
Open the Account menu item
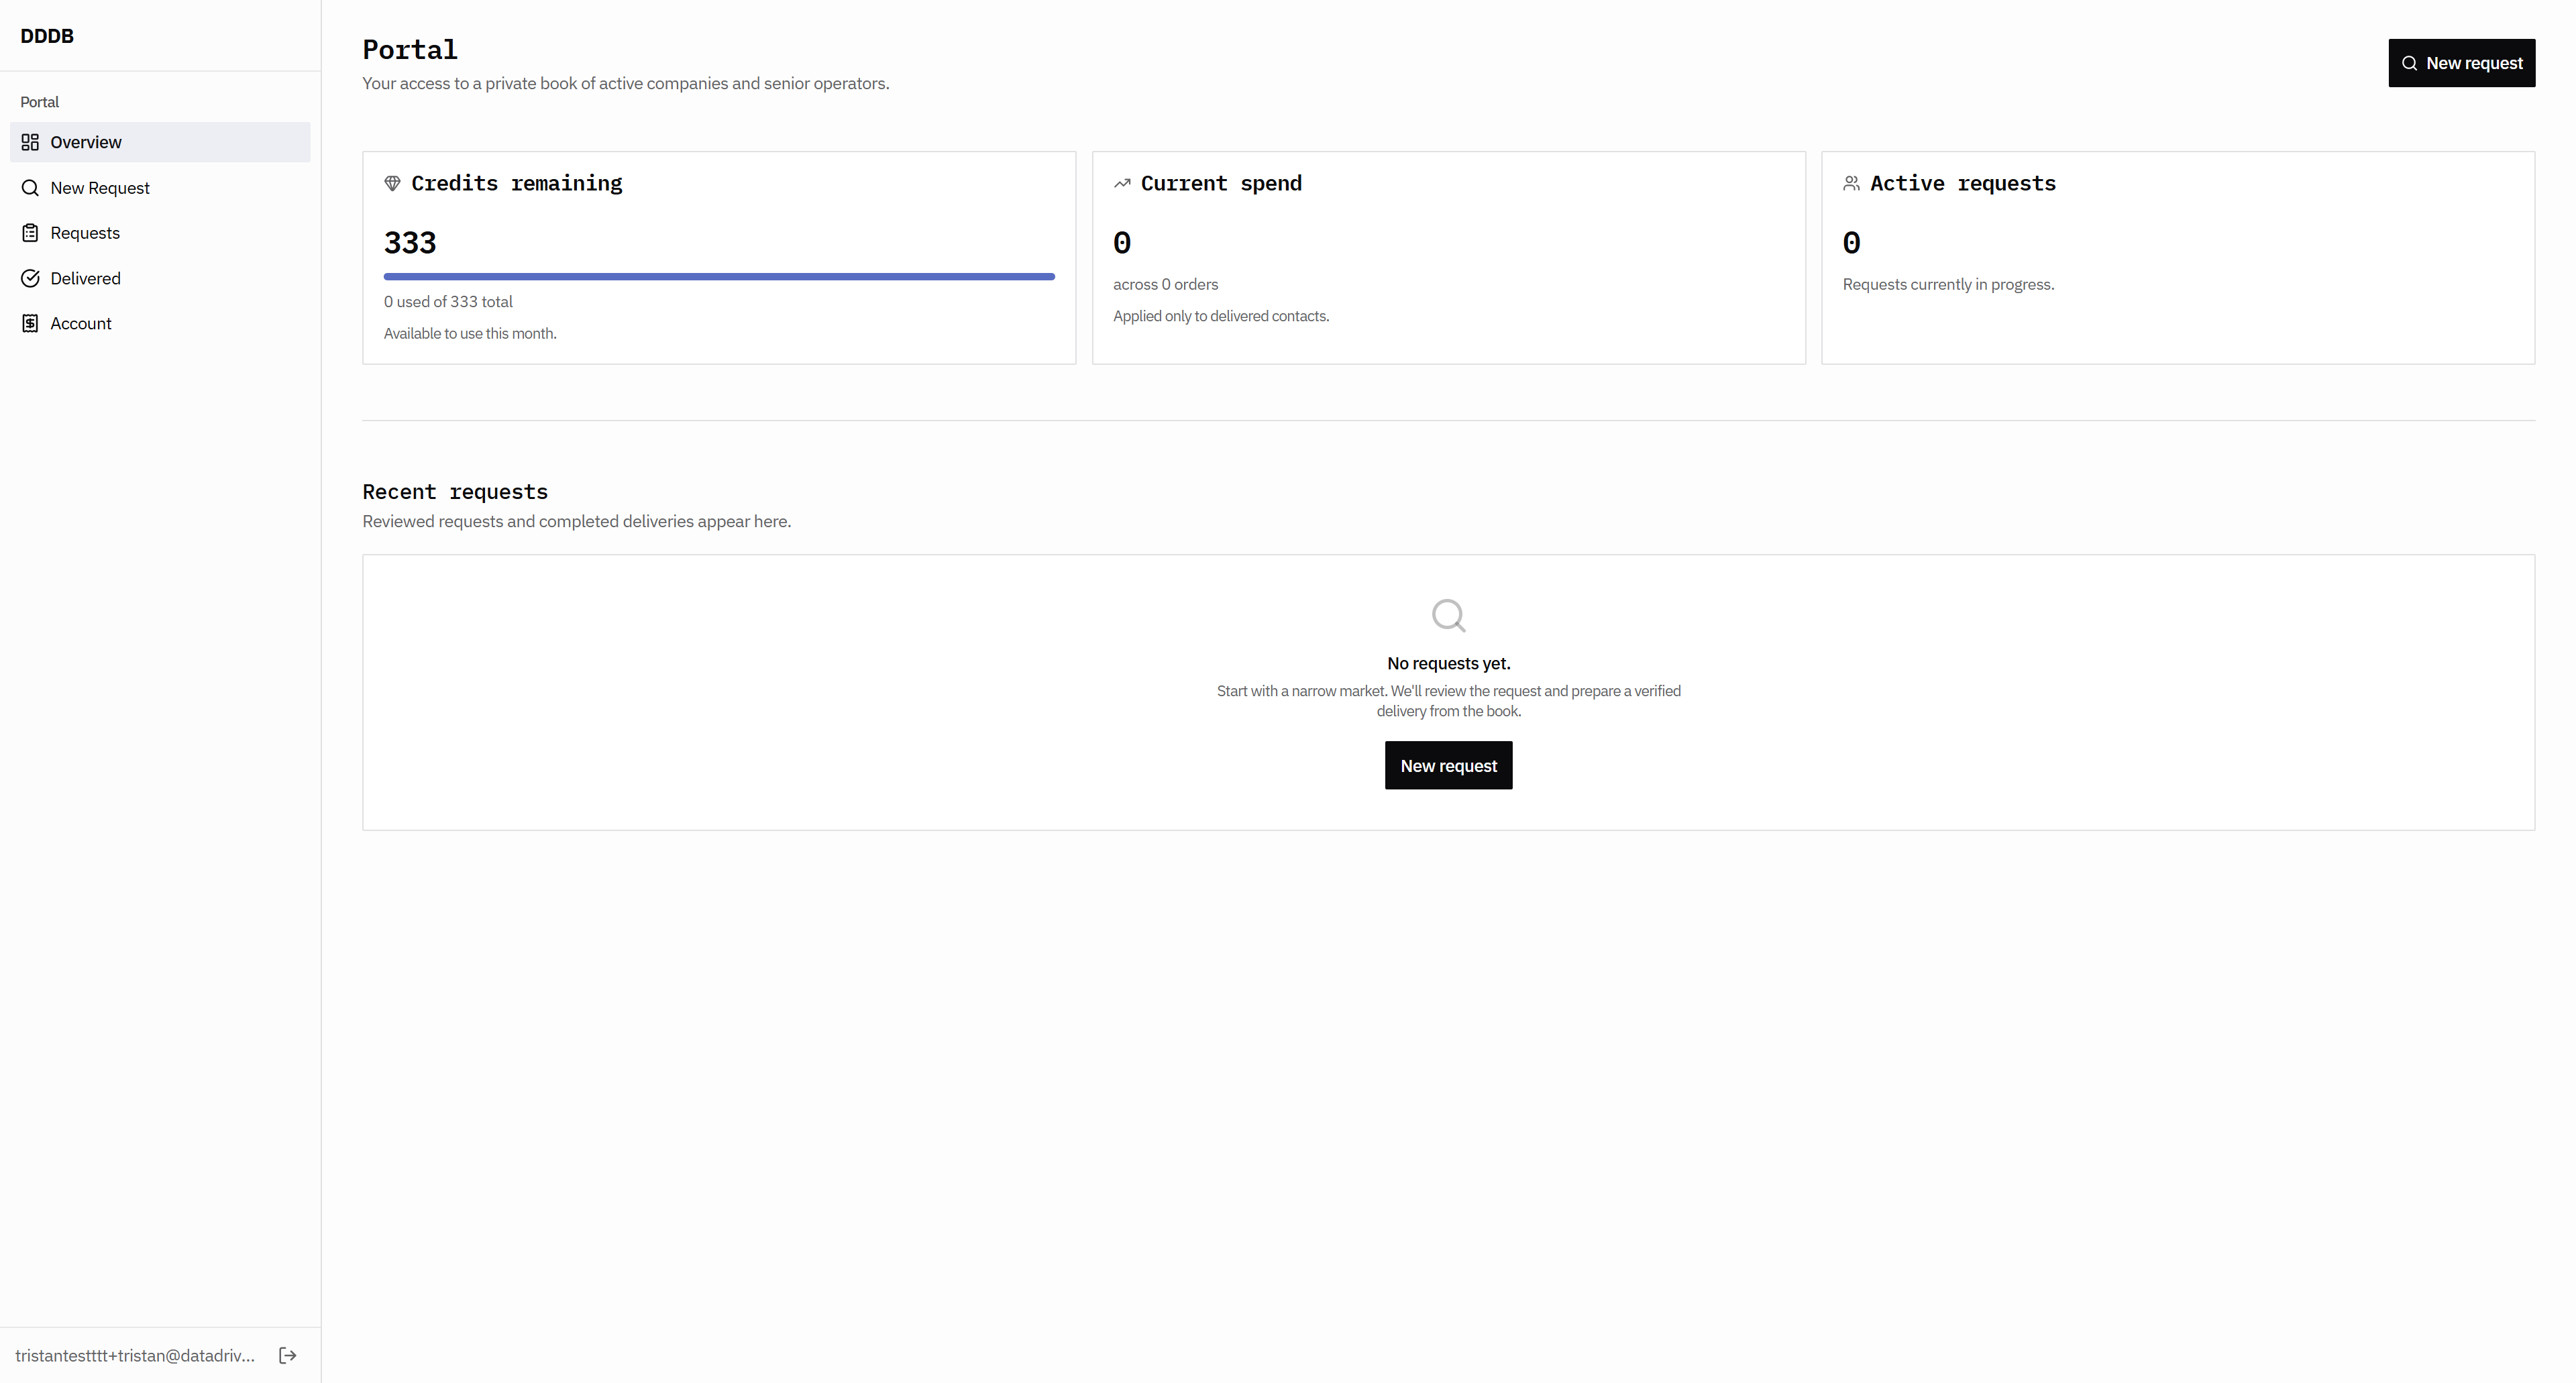(81, 323)
